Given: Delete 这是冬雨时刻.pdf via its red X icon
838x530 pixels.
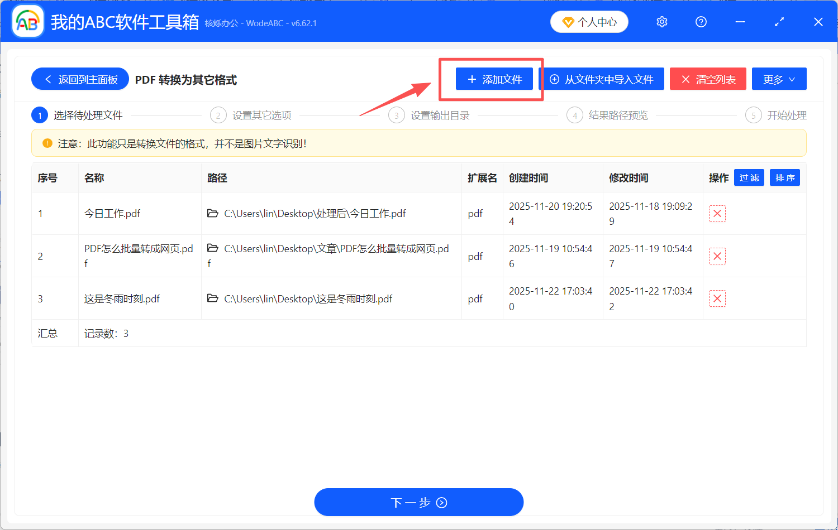Looking at the screenshot, I should pos(717,298).
